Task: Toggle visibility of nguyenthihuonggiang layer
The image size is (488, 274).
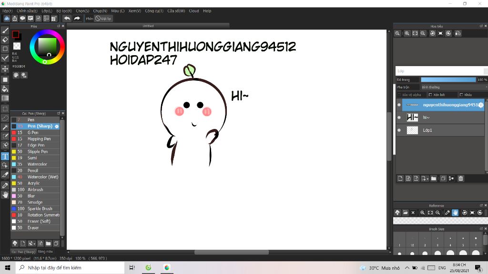Action: [399, 105]
